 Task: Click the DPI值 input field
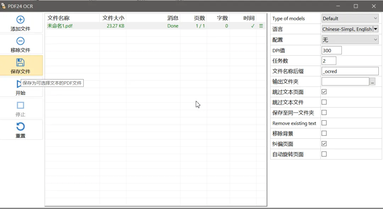click(332, 50)
